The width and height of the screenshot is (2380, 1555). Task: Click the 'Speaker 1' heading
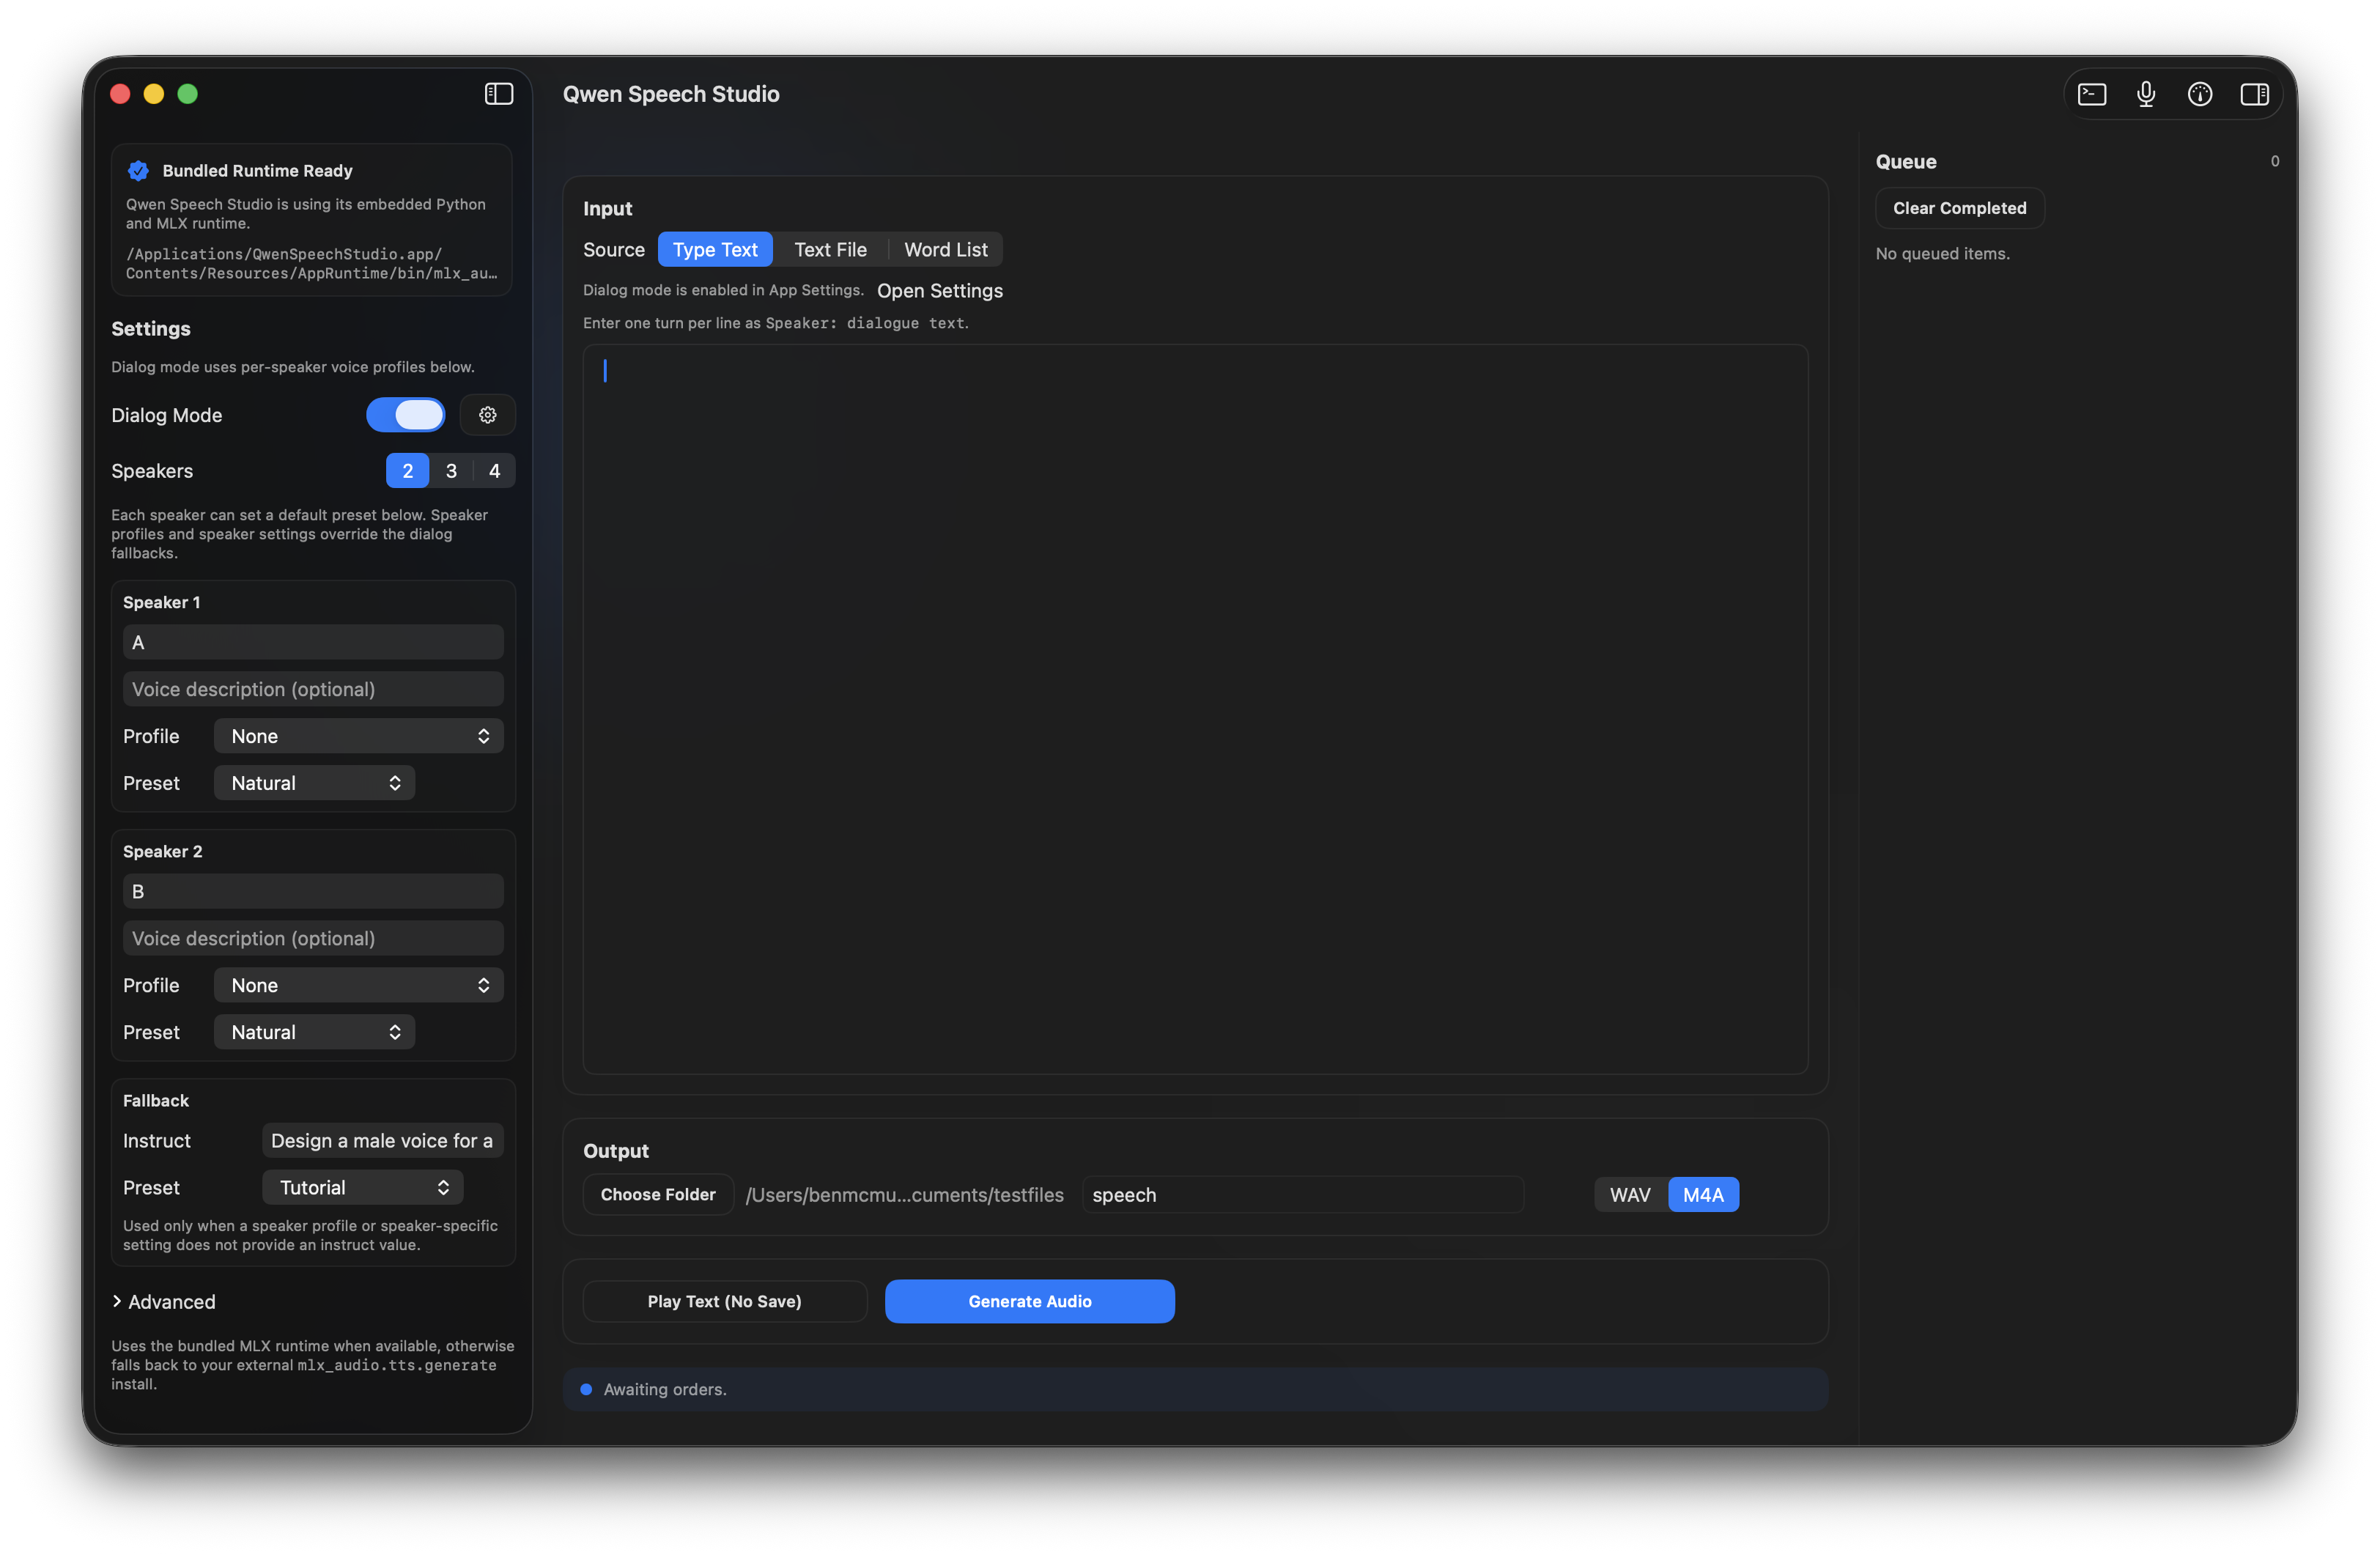coord(161,602)
